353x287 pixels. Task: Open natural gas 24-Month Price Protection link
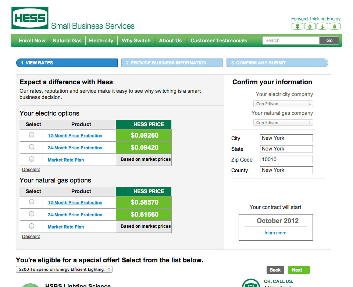click(75, 215)
